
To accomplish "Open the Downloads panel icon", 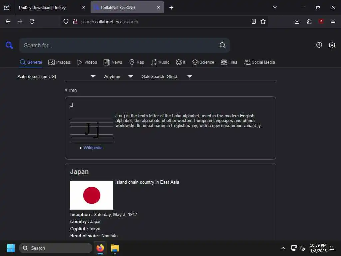I will pos(297,21).
